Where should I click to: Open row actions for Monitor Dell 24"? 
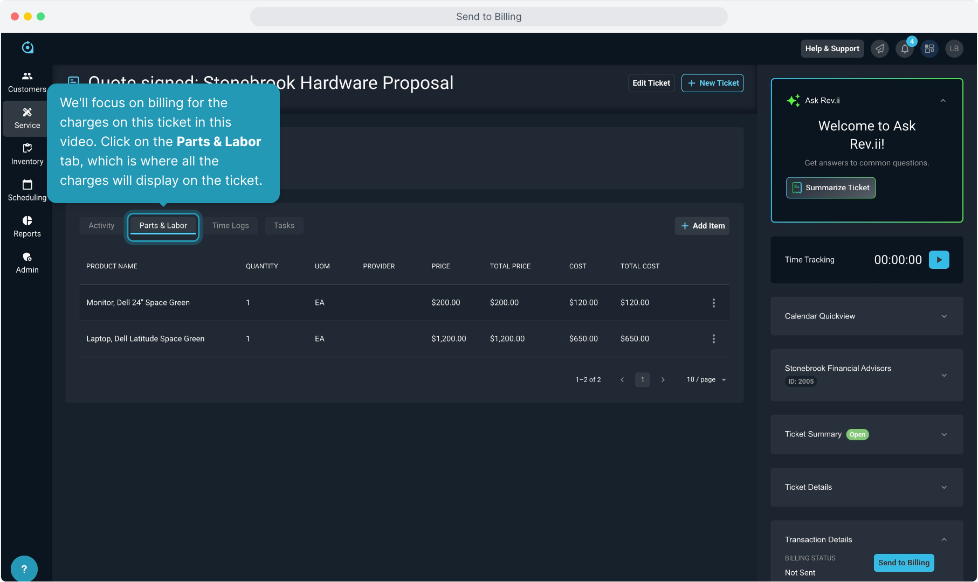pyautogui.click(x=713, y=303)
